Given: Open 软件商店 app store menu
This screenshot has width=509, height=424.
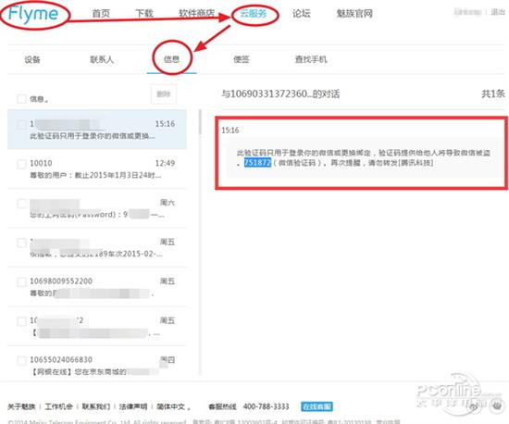Looking at the screenshot, I should 197,13.
